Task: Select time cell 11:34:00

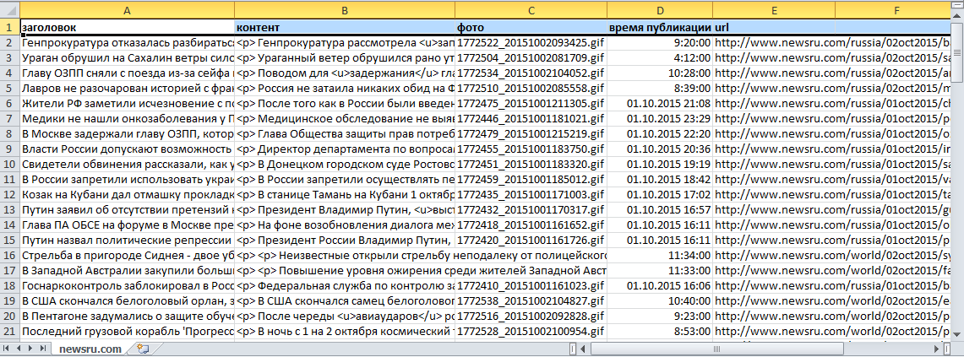Action: [661, 255]
